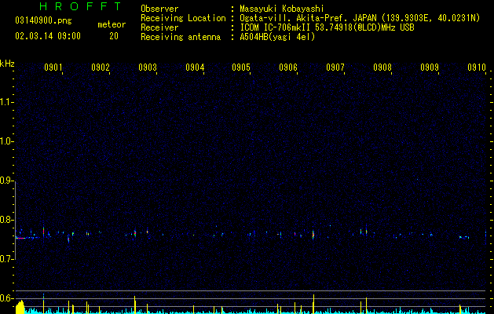The image size is (494, 314).
Task: Click the 'meteor' label
Action: pyautogui.click(x=112, y=24)
